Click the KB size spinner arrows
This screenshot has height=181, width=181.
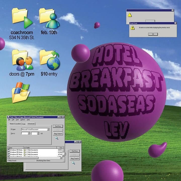[x=38, y=133]
